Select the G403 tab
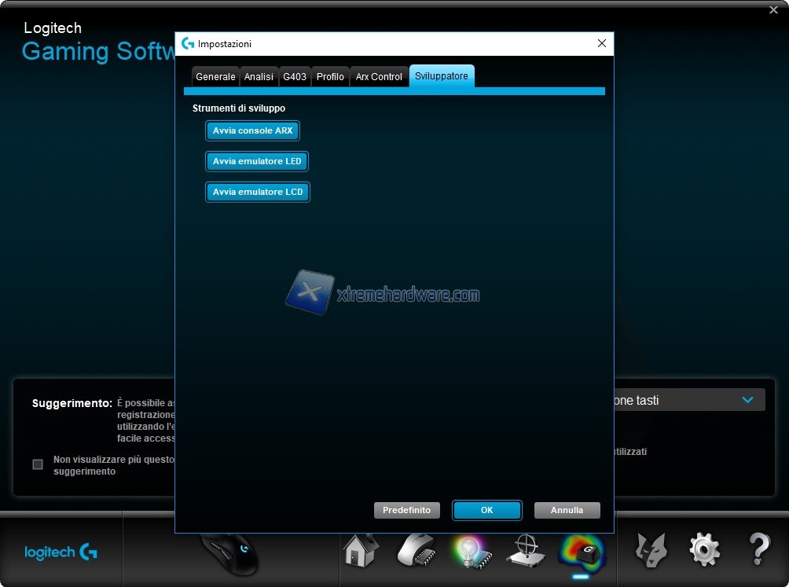This screenshot has width=789, height=587. 295,77
